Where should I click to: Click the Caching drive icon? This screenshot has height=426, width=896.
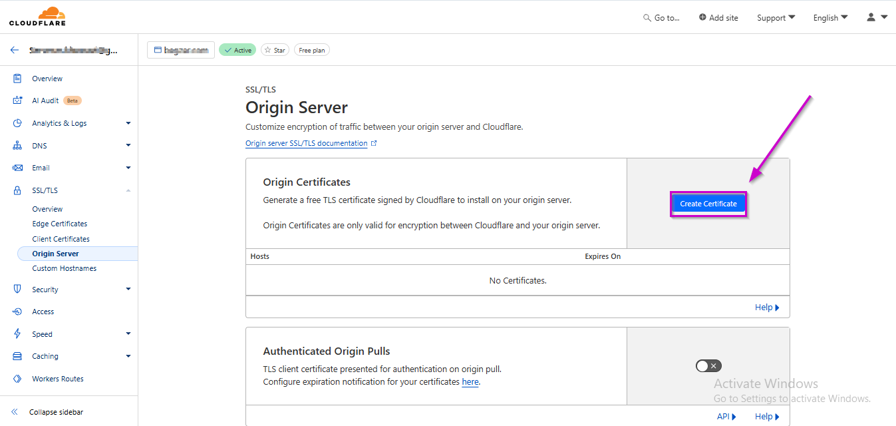coord(18,356)
